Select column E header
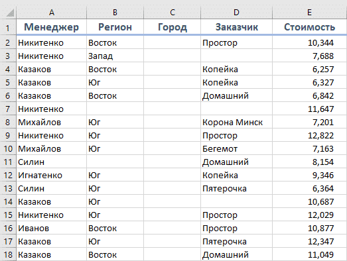Image resolution: width=347 pixels, height=261 pixels. click(x=309, y=13)
